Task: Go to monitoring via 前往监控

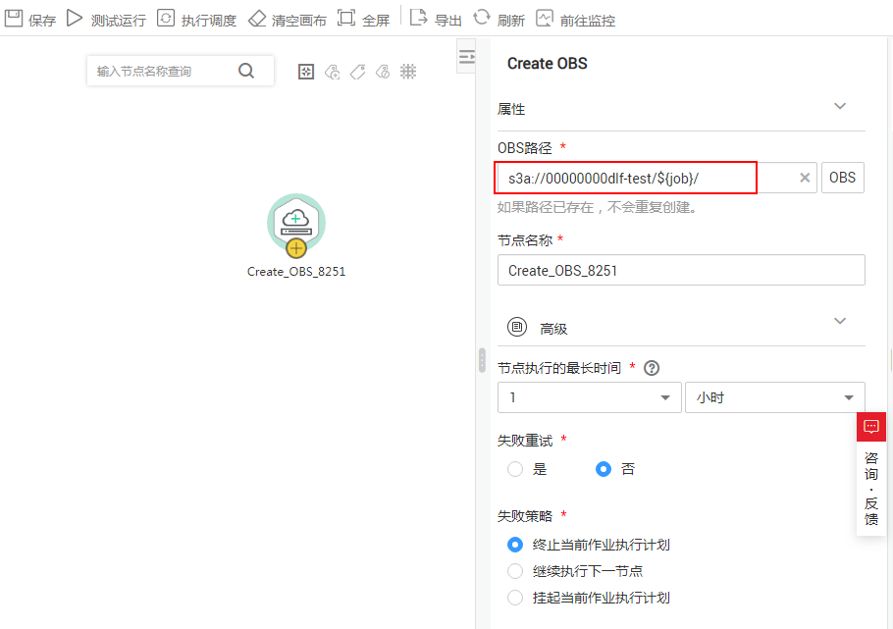Action: pos(576,20)
